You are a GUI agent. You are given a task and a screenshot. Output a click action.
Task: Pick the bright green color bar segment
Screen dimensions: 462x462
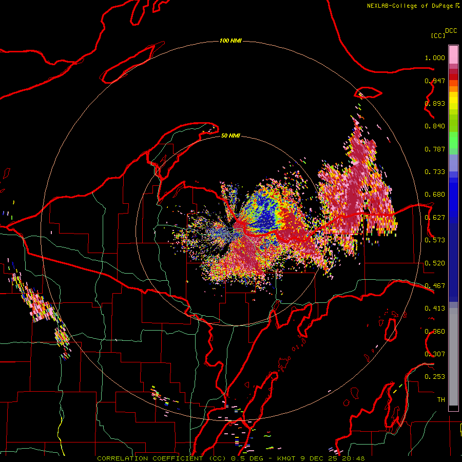pyautogui.click(x=453, y=140)
